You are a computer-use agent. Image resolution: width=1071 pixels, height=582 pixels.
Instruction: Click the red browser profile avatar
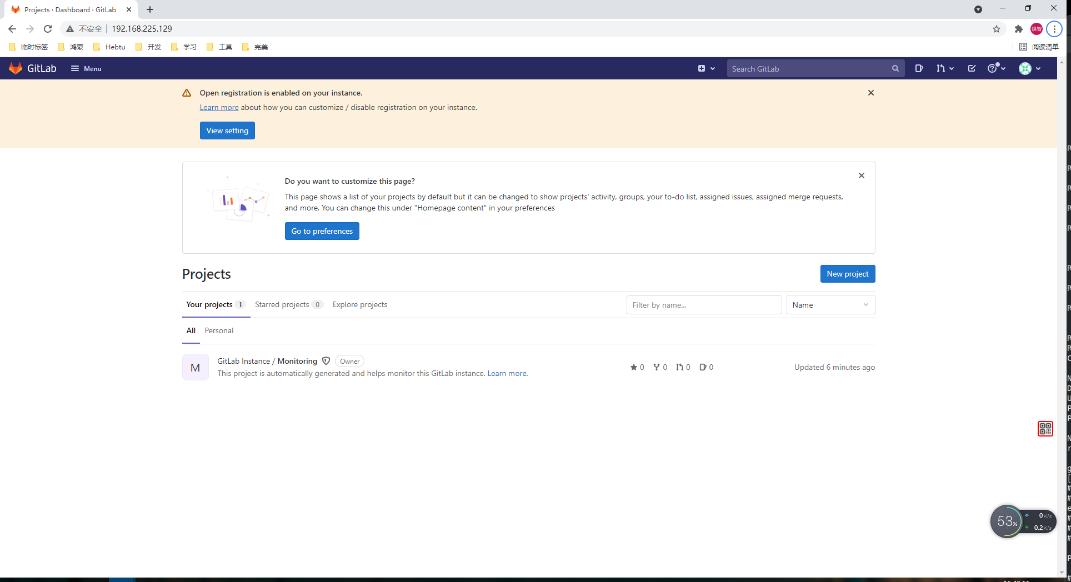click(1037, 29)
